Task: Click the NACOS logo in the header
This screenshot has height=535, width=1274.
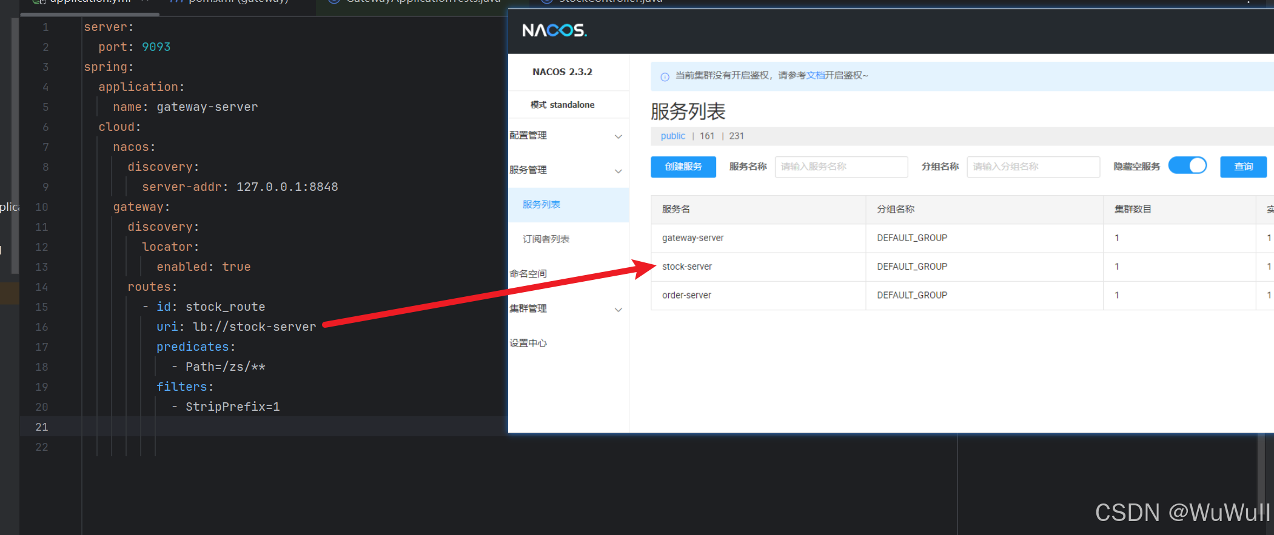Action: [554, 30]
